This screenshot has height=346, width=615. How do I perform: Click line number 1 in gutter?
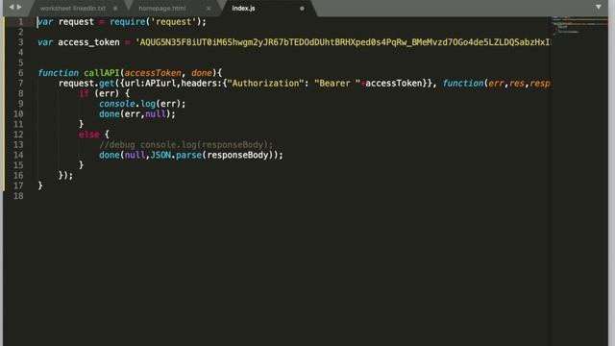(x=20, y=22)
